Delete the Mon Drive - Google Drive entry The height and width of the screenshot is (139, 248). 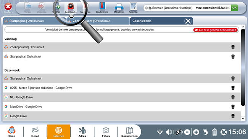point(233,107)
